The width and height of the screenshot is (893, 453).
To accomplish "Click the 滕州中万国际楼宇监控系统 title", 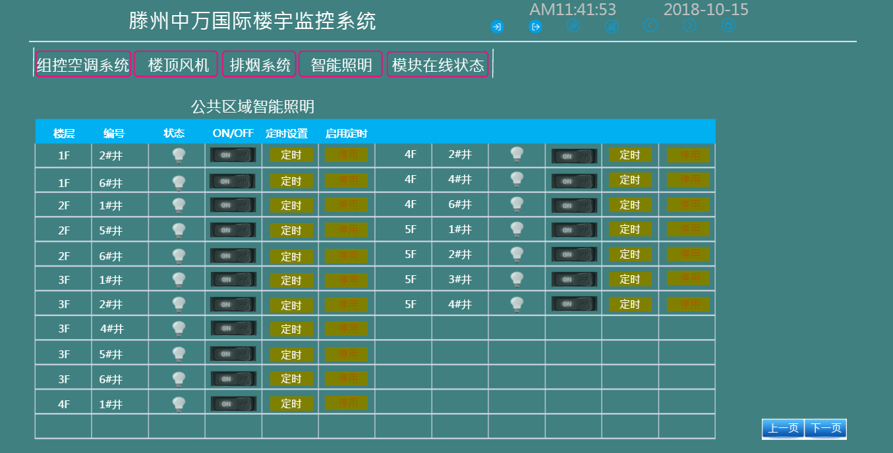I will [x=252, y=21].
